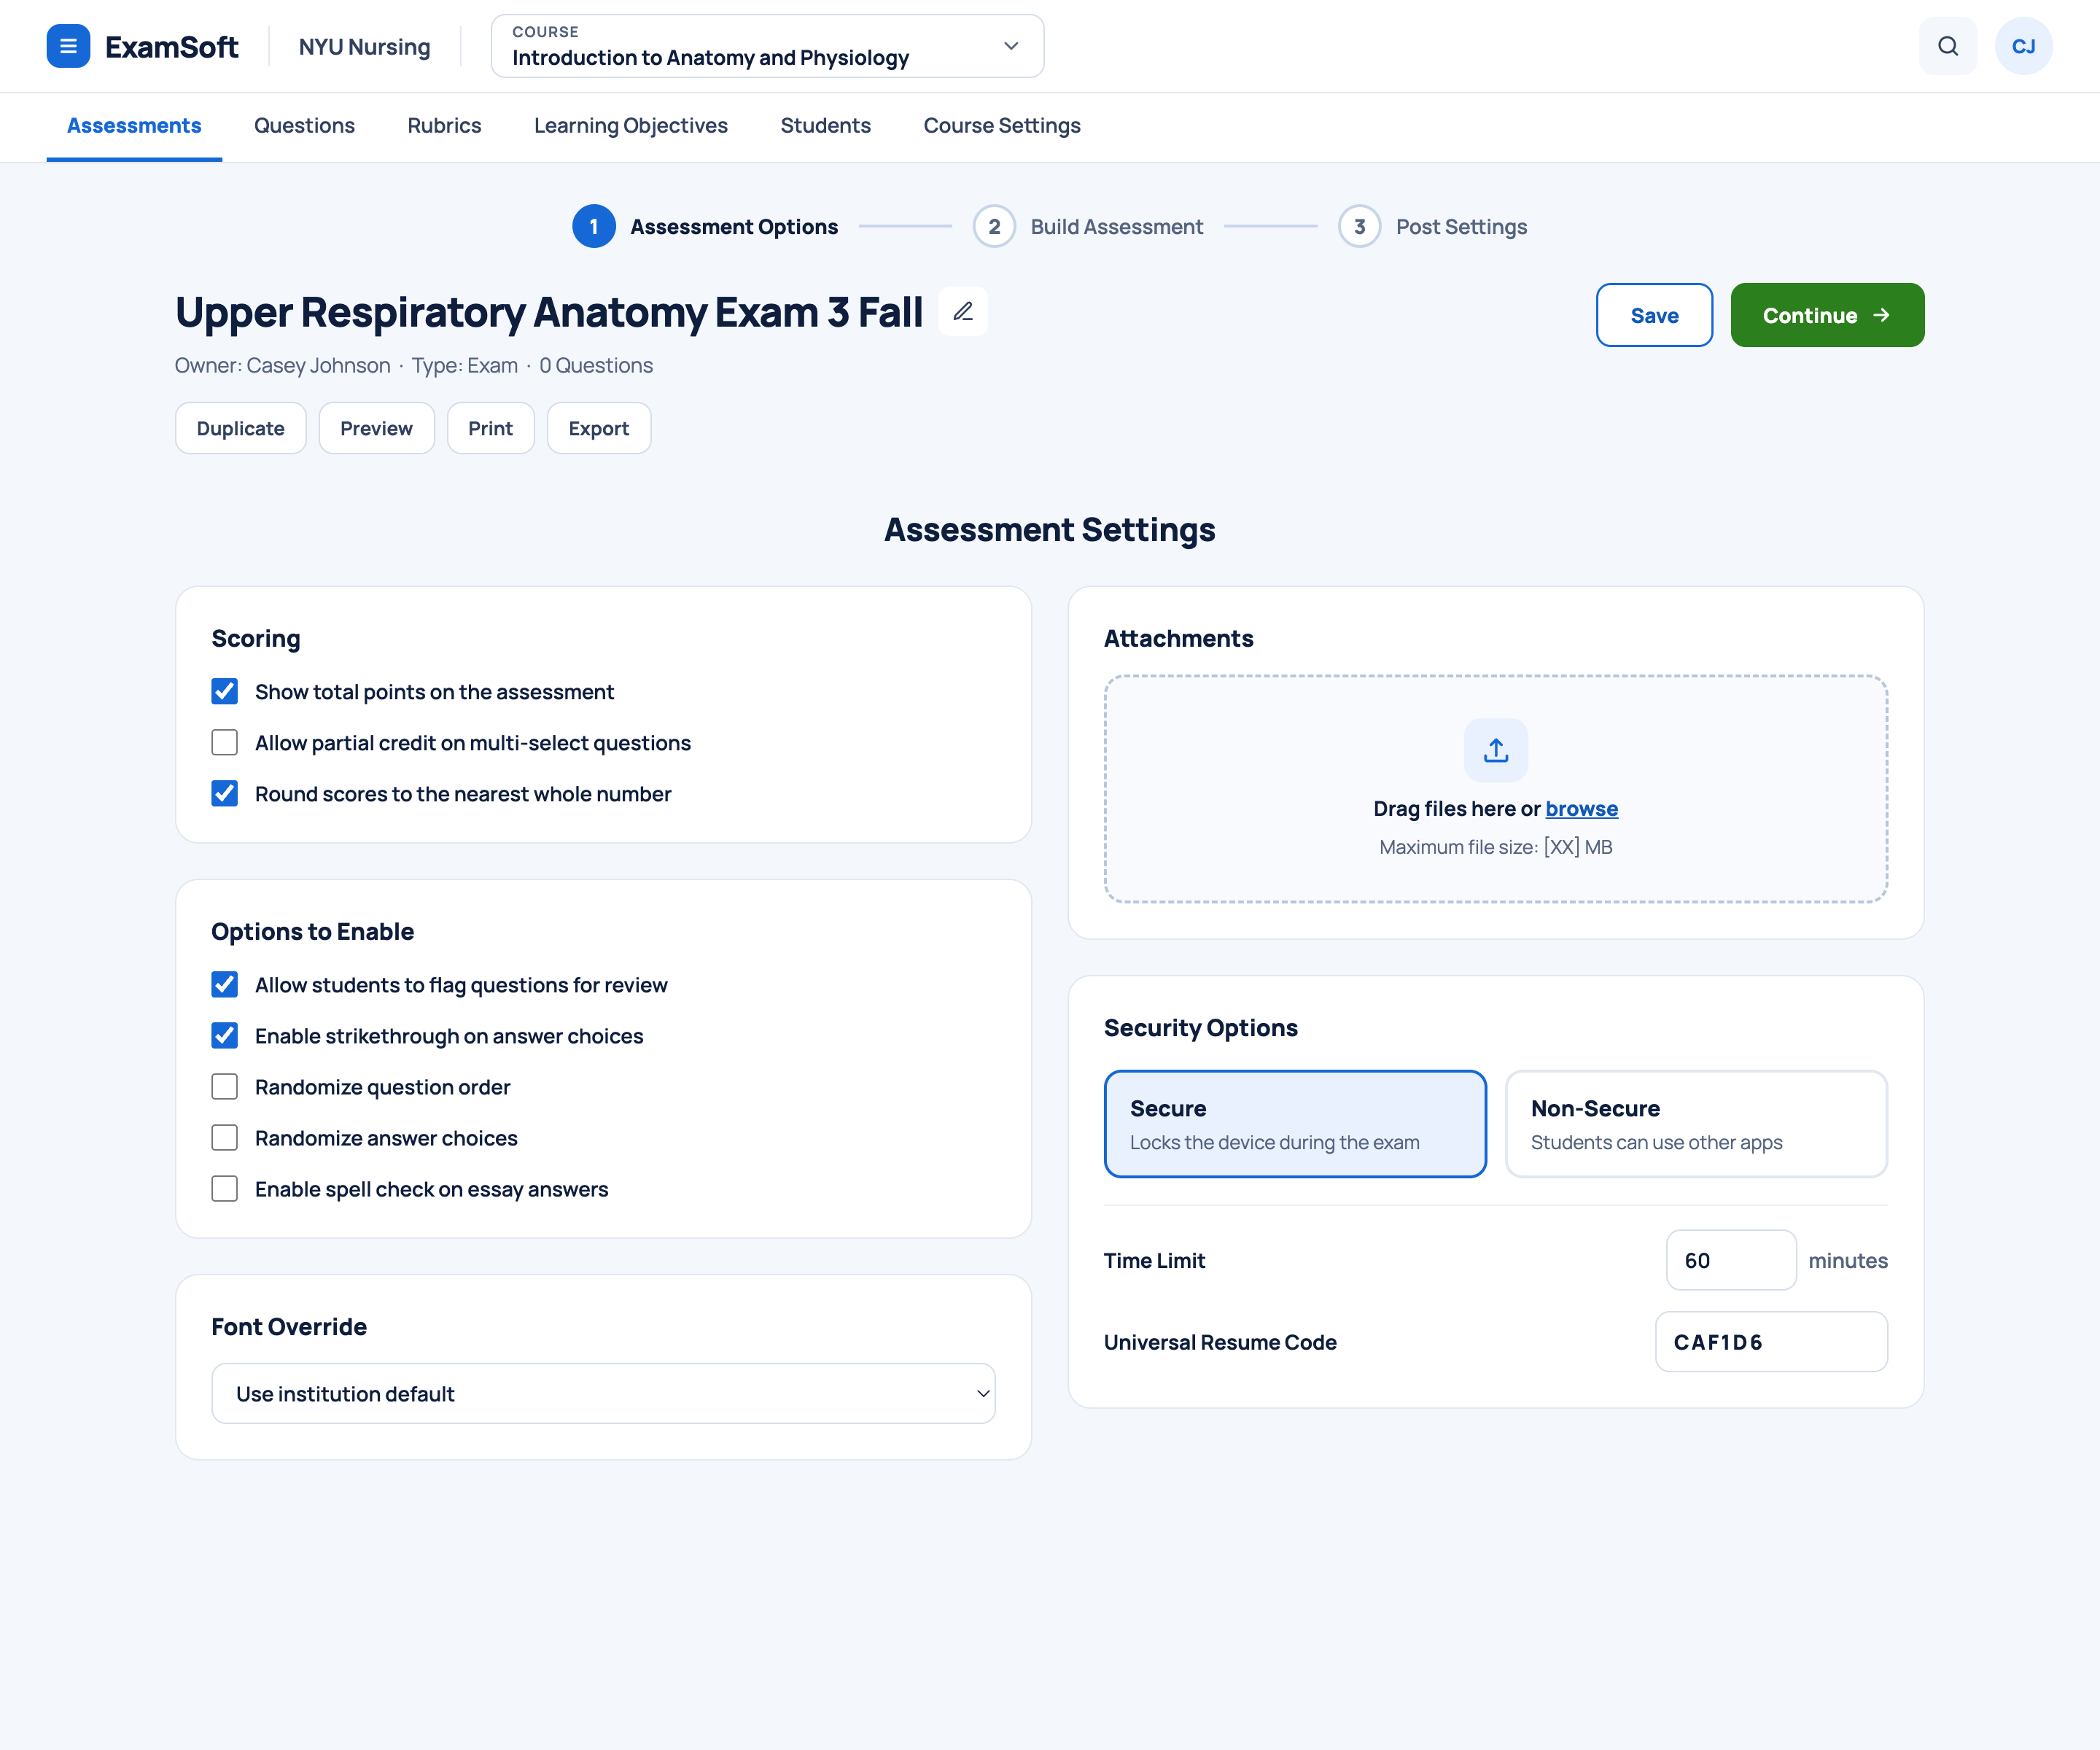This screenshot has width=2100, height=1750.
Task: Click the Universal Resume Code field
Action: (1771, 1342)
